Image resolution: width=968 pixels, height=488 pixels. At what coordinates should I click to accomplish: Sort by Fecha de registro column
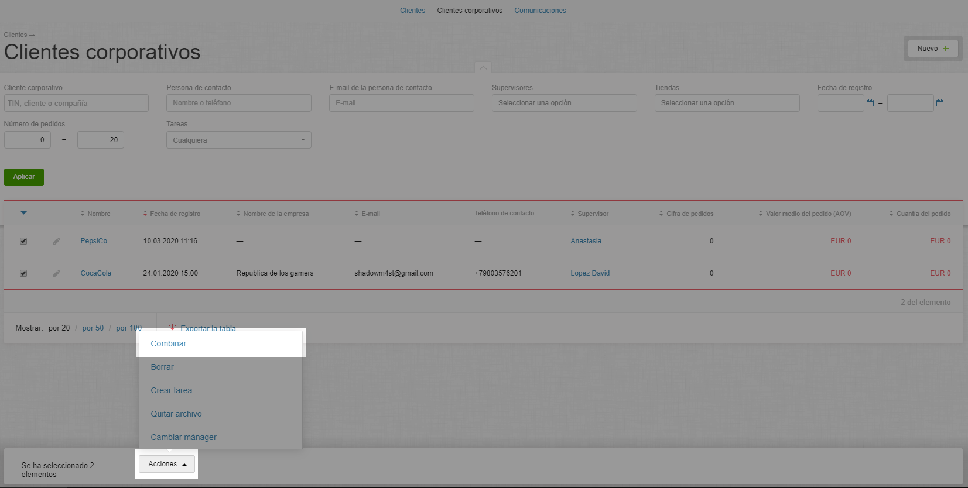[172, 214]
